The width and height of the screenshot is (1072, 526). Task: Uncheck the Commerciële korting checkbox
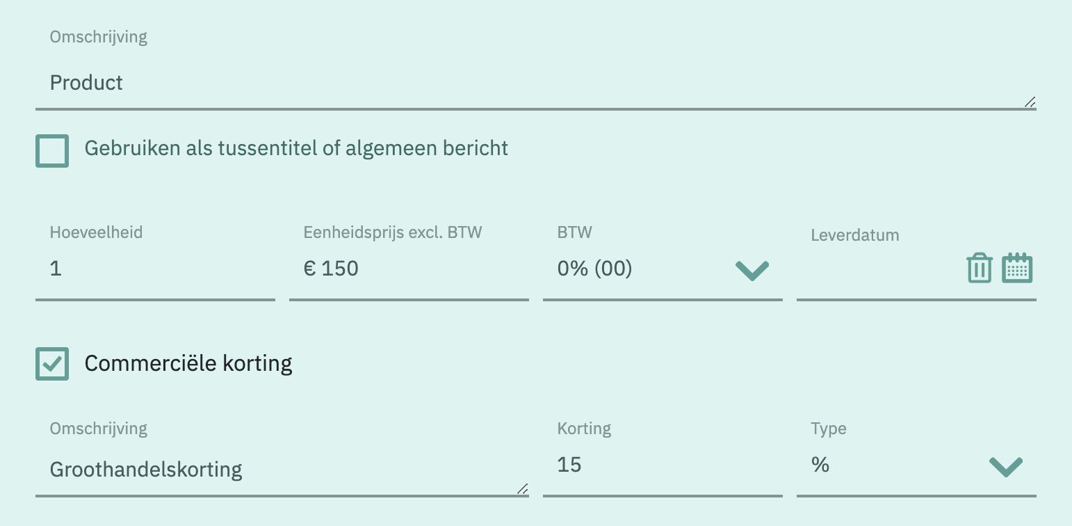[x=52, y=364]
